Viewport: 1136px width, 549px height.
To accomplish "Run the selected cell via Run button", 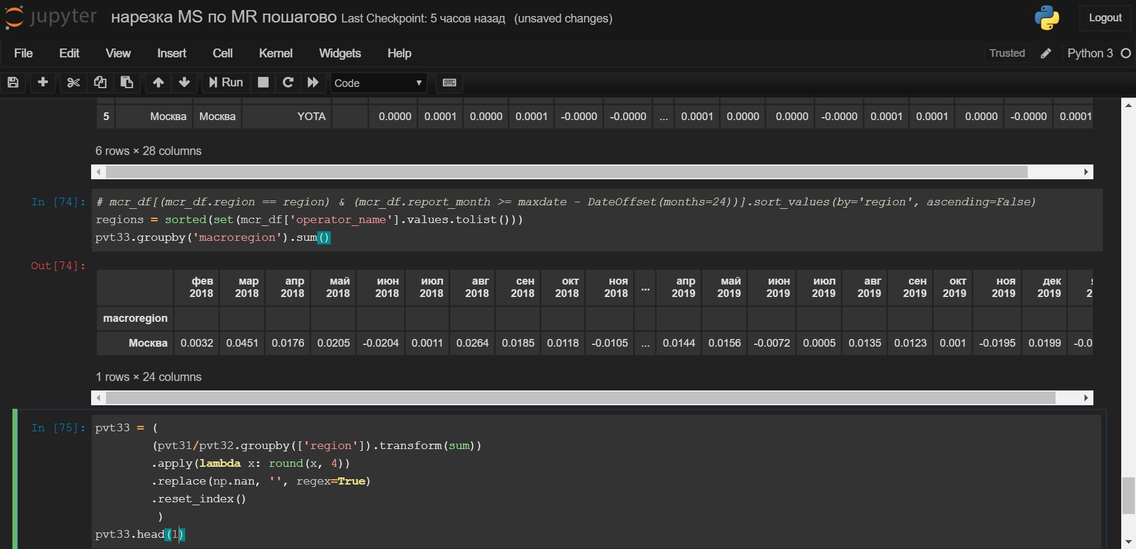I will pos(225,83).
